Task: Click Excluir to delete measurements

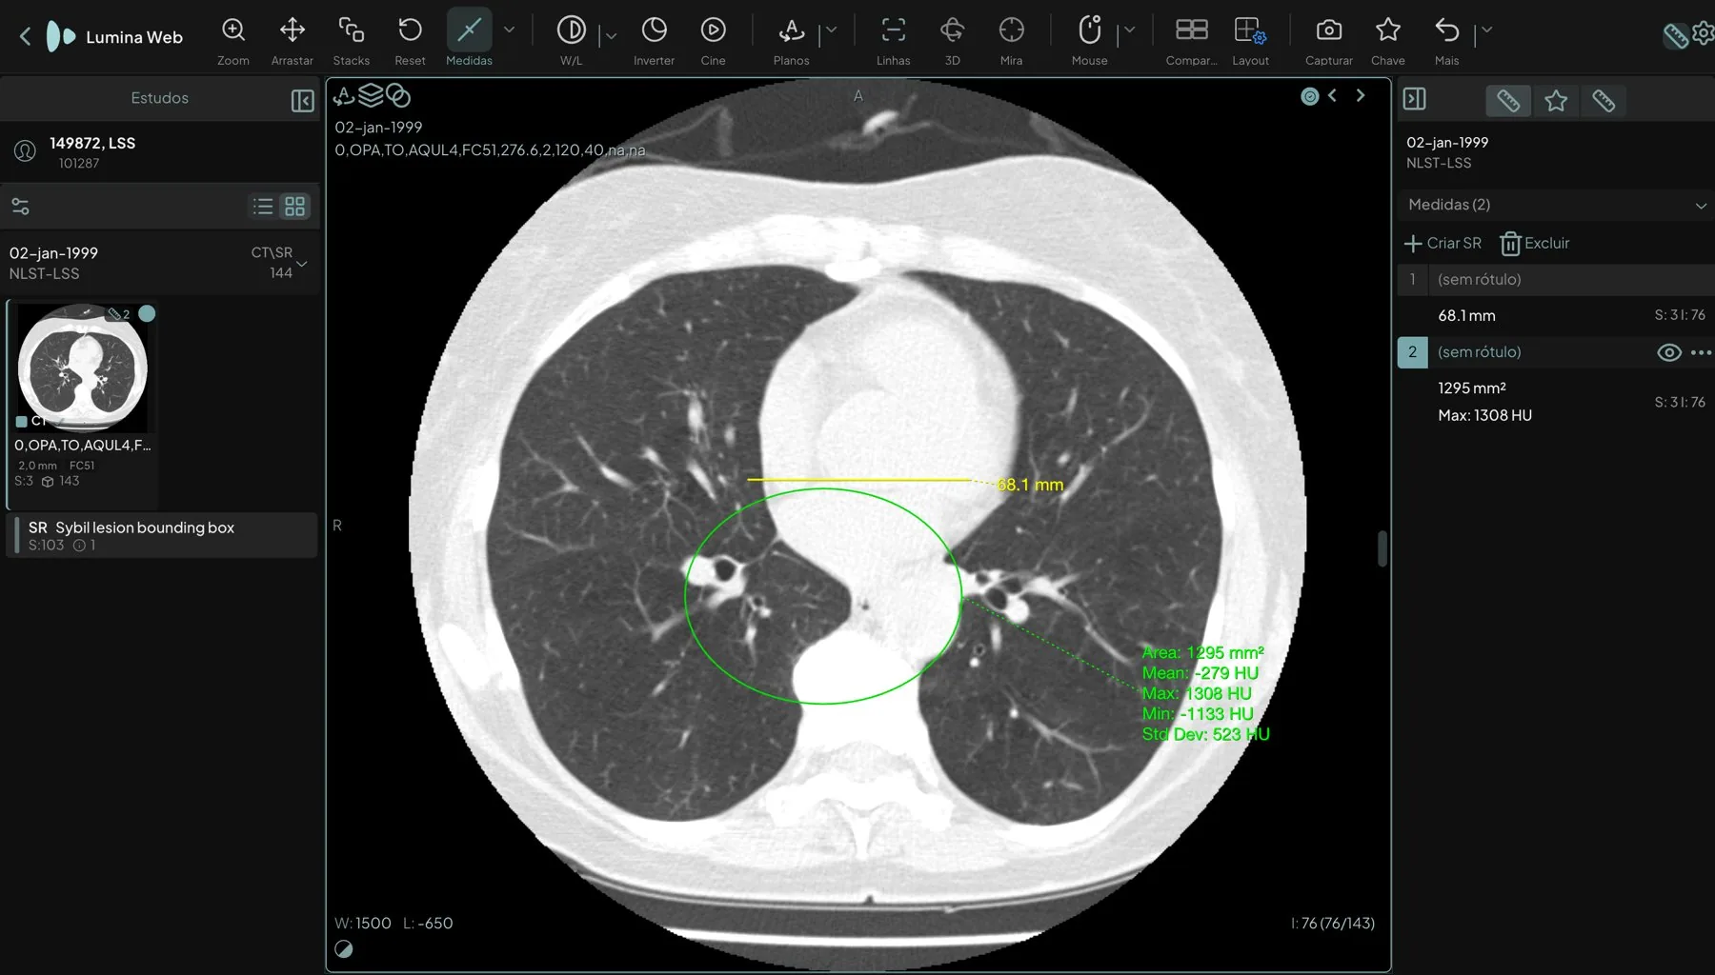Action: [1534, 244]
